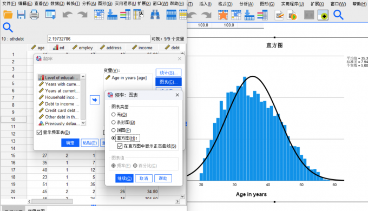Toggle show normal curve on histogram checkbox

(x=120, y=146)
